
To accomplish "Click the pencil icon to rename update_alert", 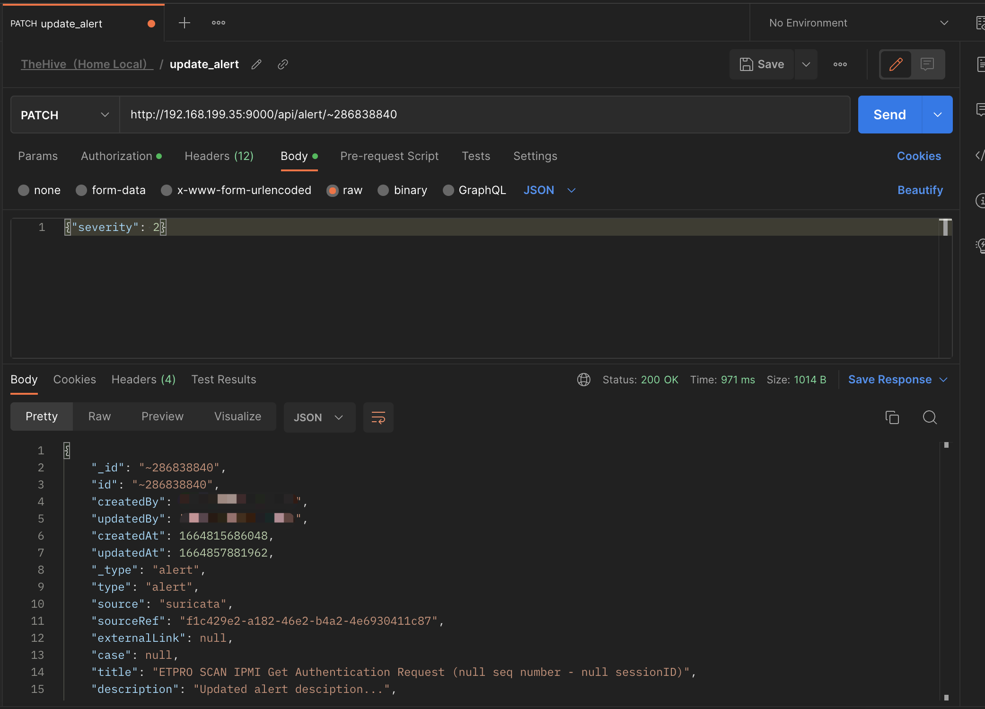I will pyautogui.click(x=256, y=64).
